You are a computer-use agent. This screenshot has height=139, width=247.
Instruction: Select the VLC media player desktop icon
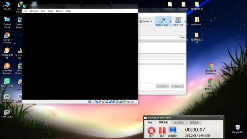tap(19, 53)
